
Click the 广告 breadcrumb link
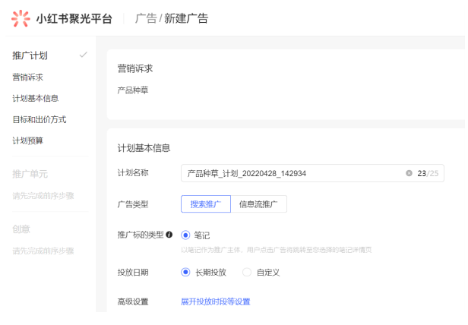click(146, 18)
